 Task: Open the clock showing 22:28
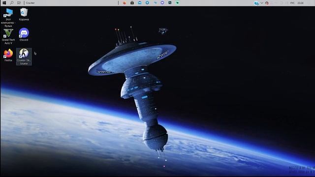coord(301,3)
